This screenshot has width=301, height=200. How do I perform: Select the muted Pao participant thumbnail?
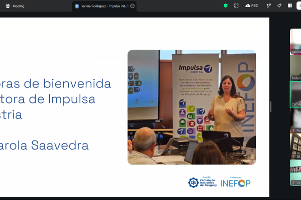click(295, 120)
